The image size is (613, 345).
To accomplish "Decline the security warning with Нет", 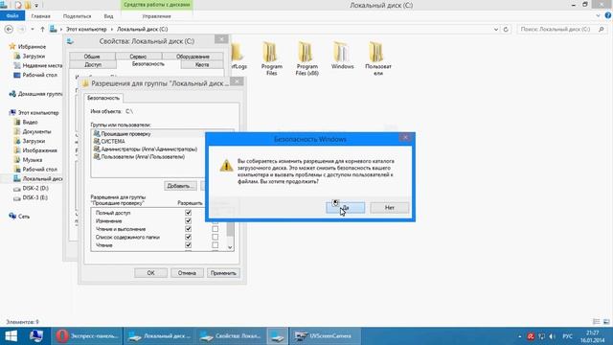I will point(390,208).
